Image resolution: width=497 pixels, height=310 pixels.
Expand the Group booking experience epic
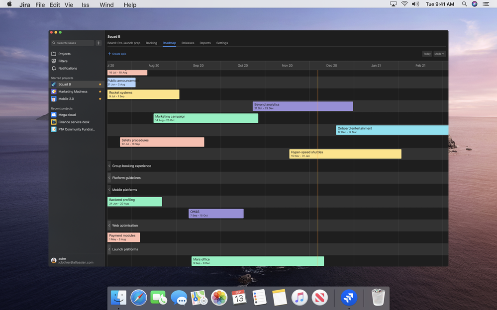click(x=109, y=165)
